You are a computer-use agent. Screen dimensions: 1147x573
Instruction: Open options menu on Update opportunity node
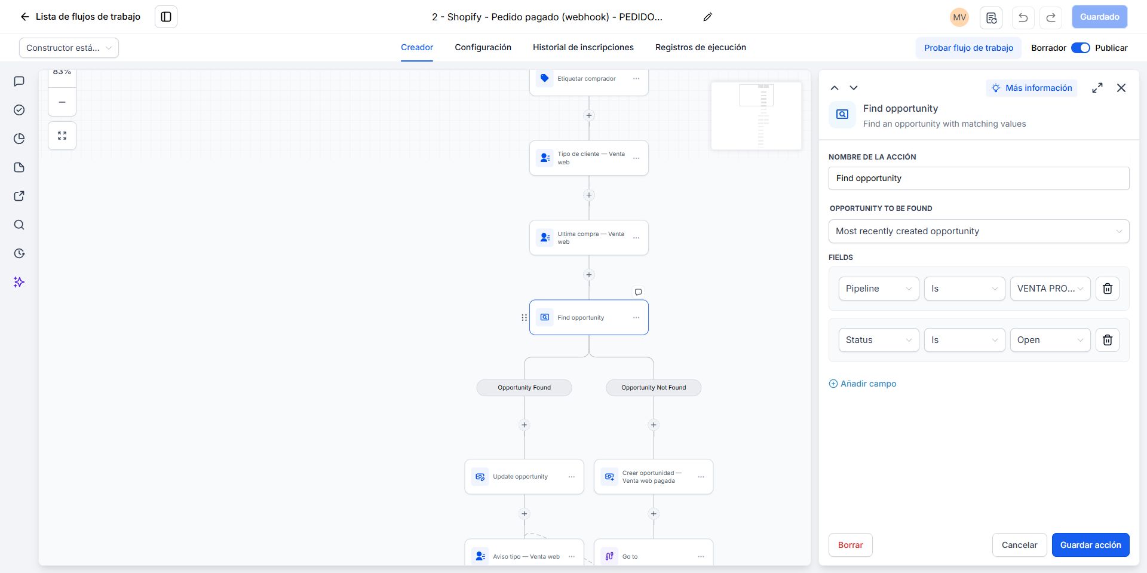tap(572, 477)
